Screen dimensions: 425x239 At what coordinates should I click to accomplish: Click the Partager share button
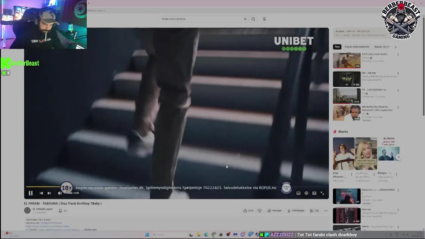pos(274,210)
